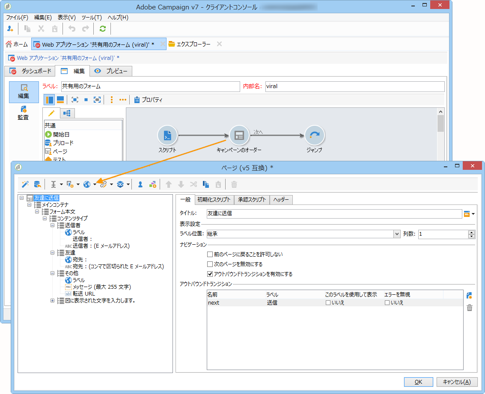Click the undo arrow in main toolbar

click(72, 29)
